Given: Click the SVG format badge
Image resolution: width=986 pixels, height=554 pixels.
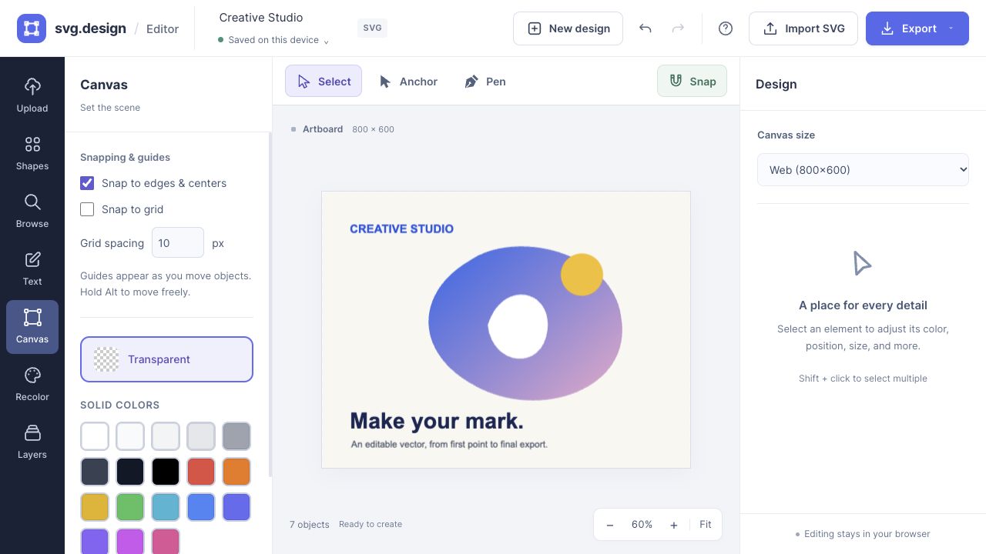Looking at the screenshot, I should point(372,28).
